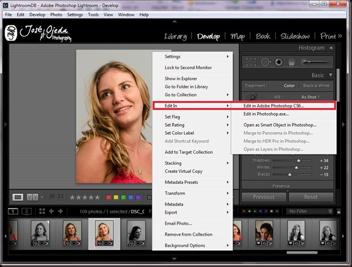
Task: Filter filmstrip by yellow label
Action: [x=249, y=211]
